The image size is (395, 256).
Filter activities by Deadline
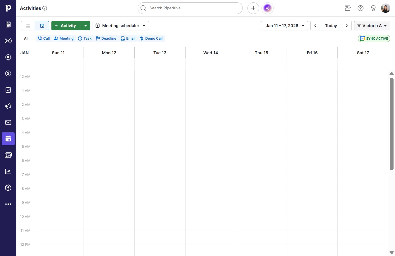[106, 38]
